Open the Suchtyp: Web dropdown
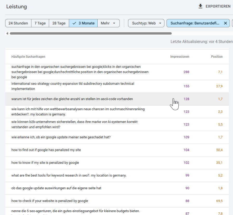This screenshot has height=215, width=233. [146, 23]
